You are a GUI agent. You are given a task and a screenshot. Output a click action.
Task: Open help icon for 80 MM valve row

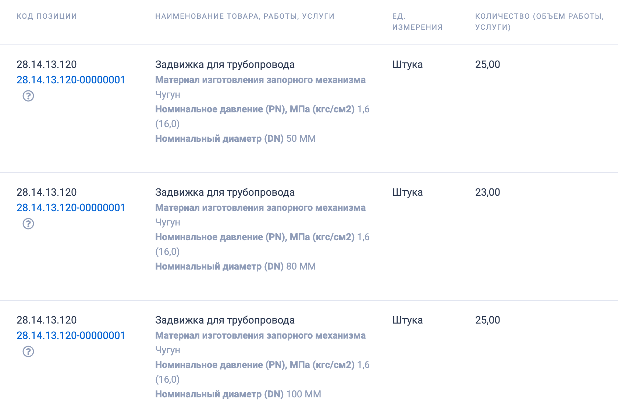[28, 224]
